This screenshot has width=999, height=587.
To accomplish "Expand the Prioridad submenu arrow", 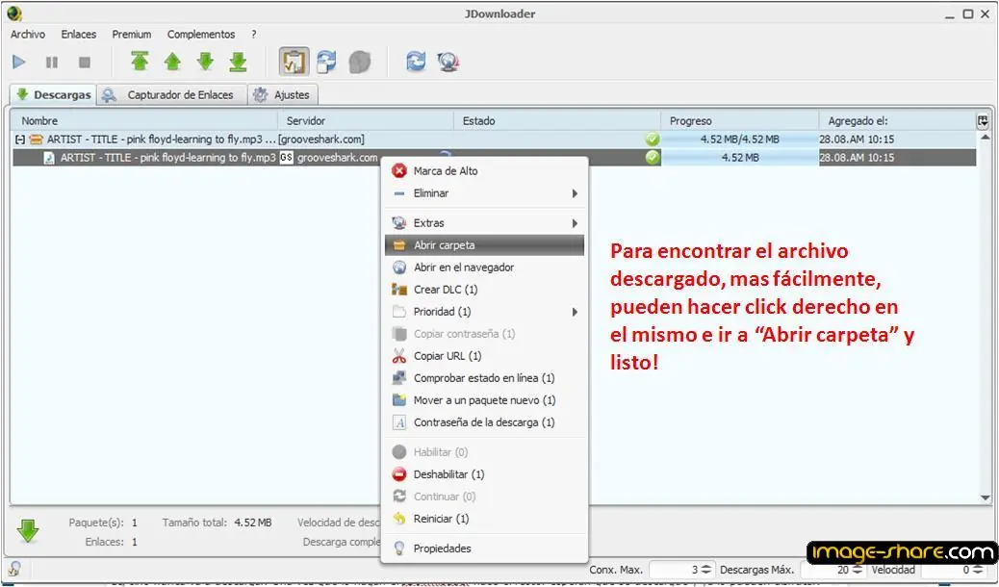I will (575, 312).
